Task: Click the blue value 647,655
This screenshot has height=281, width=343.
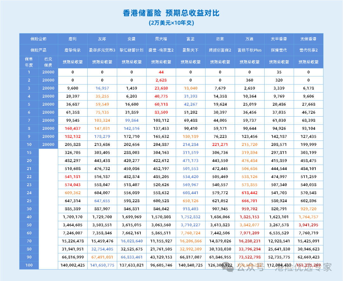Action: coord(102,201)
